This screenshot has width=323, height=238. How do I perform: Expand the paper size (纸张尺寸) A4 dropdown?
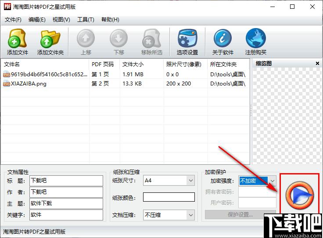[x=191, y=181]
